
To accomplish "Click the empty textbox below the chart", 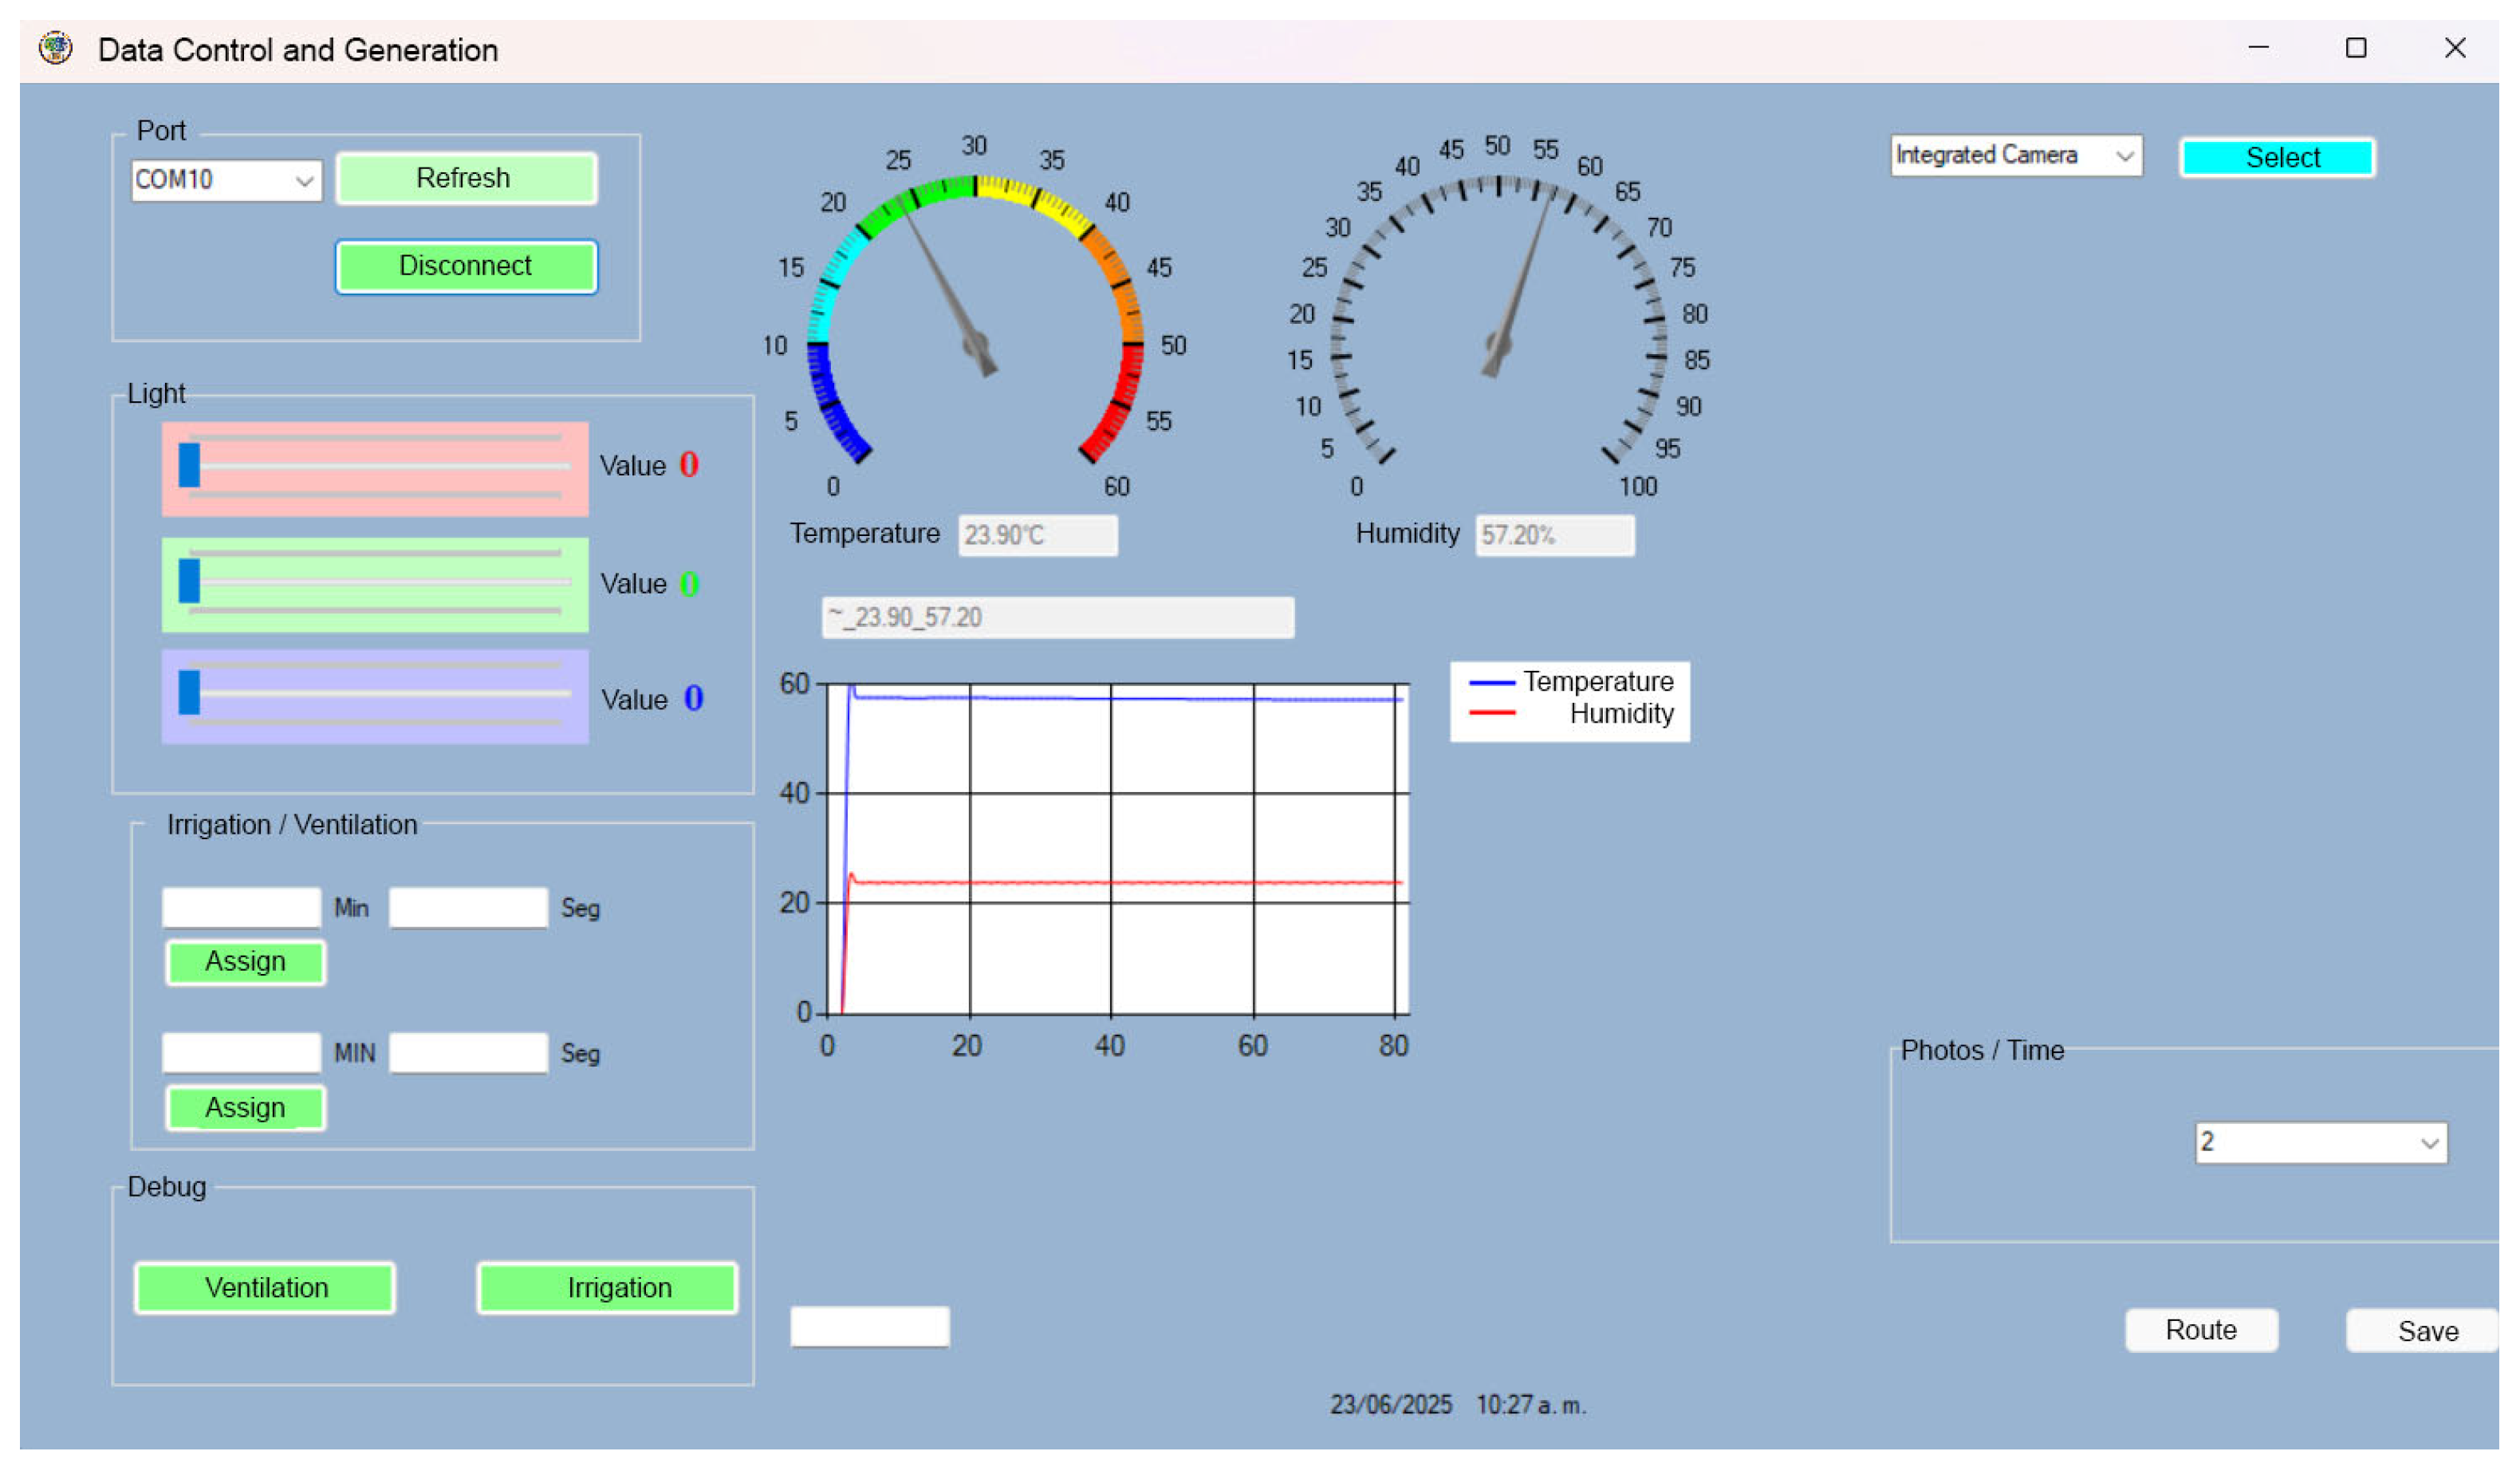I will pos(869,1327).
